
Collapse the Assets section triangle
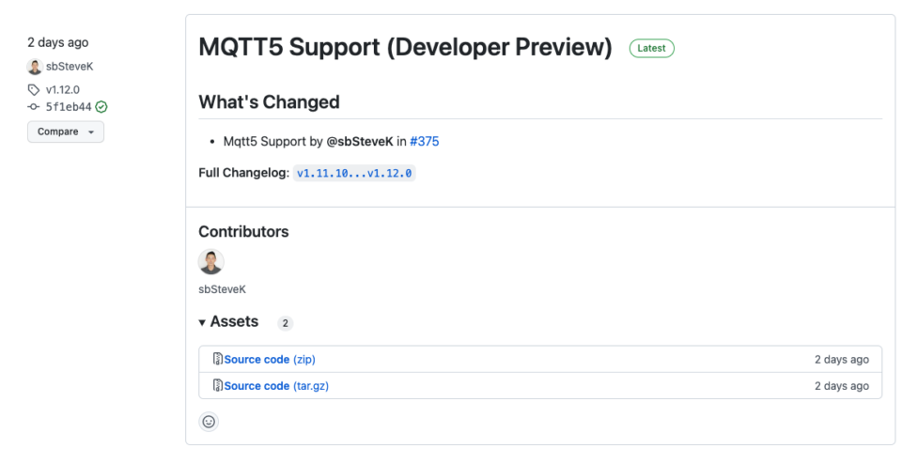click(x=202, y=322)
